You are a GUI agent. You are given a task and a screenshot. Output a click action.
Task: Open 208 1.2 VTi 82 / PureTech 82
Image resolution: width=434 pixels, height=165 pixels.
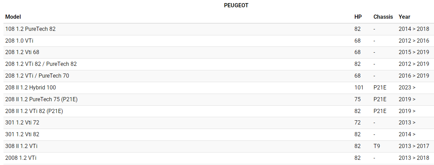(41, 64)
